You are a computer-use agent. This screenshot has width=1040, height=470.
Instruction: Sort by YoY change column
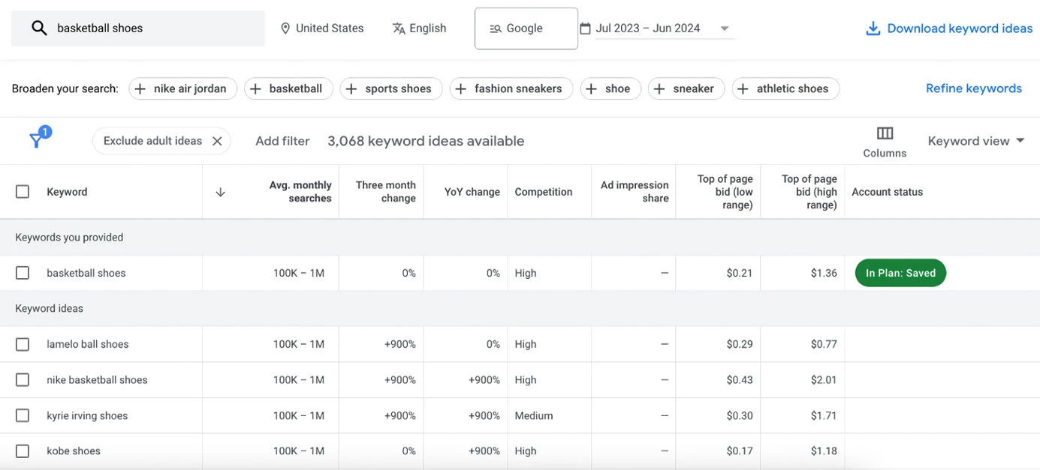[x=472, y=192]
